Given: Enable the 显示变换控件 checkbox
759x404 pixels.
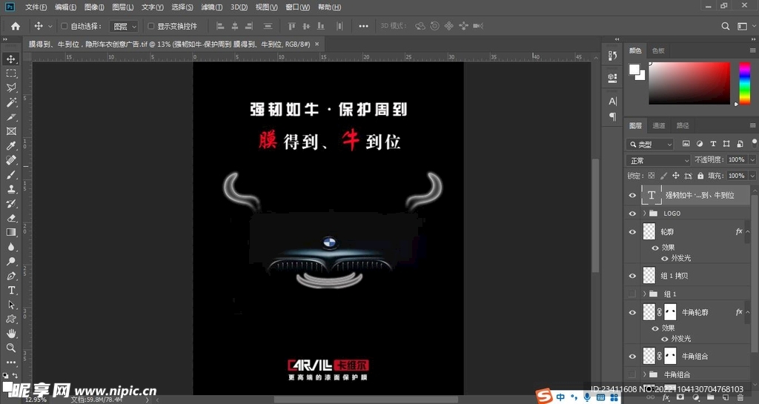Looking at the screenshot, I should [151, 26].
